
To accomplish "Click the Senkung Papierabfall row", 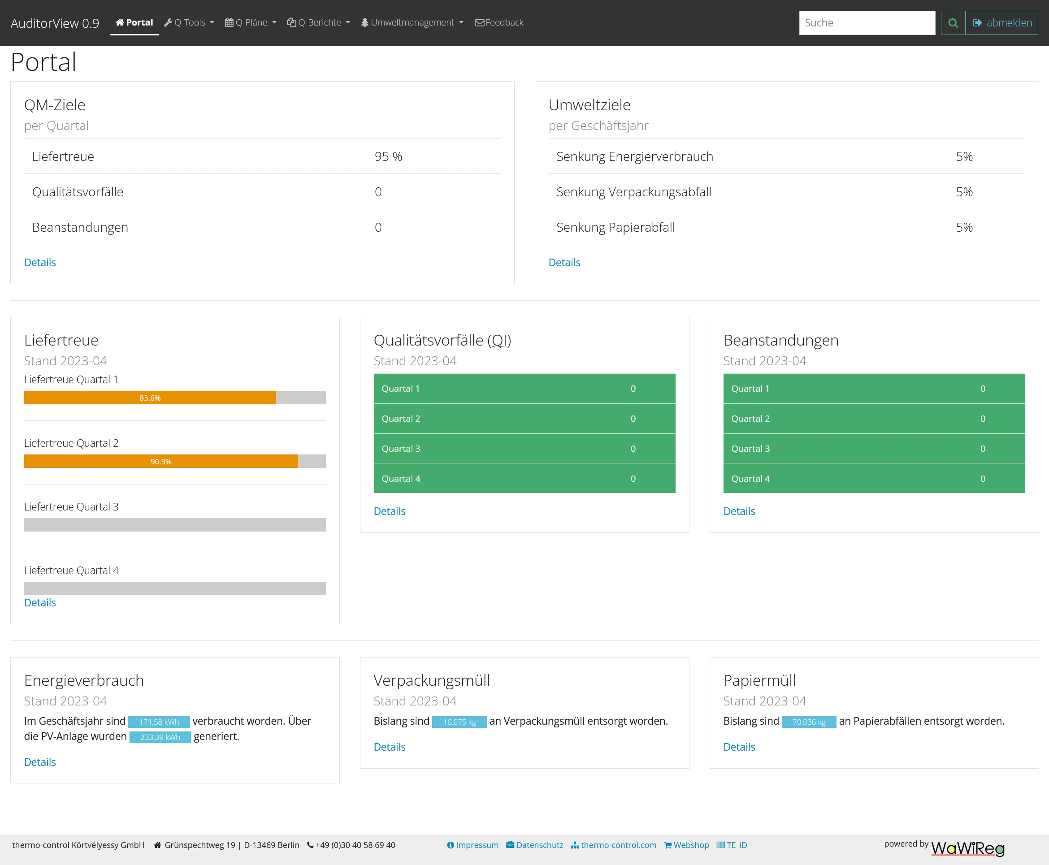I will coord(786,227).
